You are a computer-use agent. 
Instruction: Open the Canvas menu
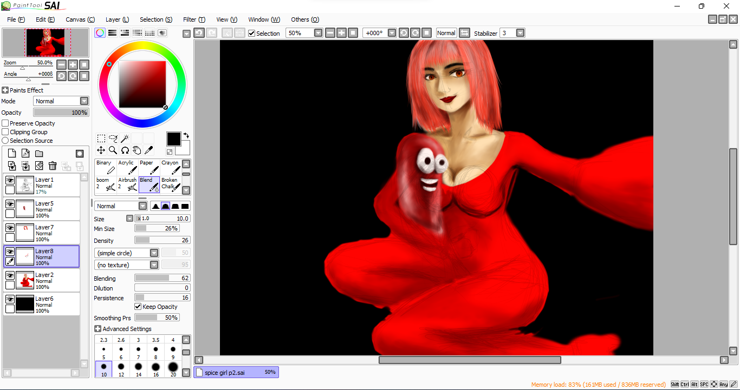point(80,19)
